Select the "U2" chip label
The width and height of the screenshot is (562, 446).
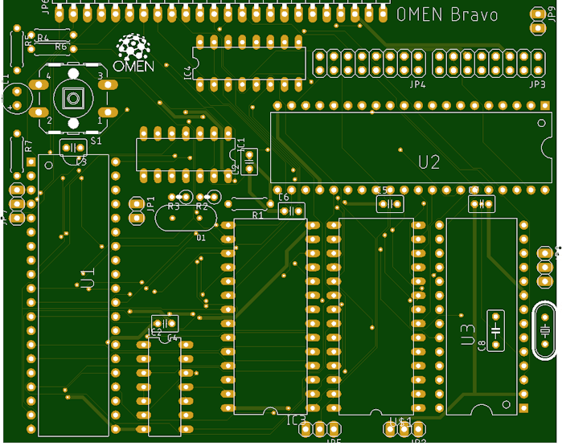[429, 162]
